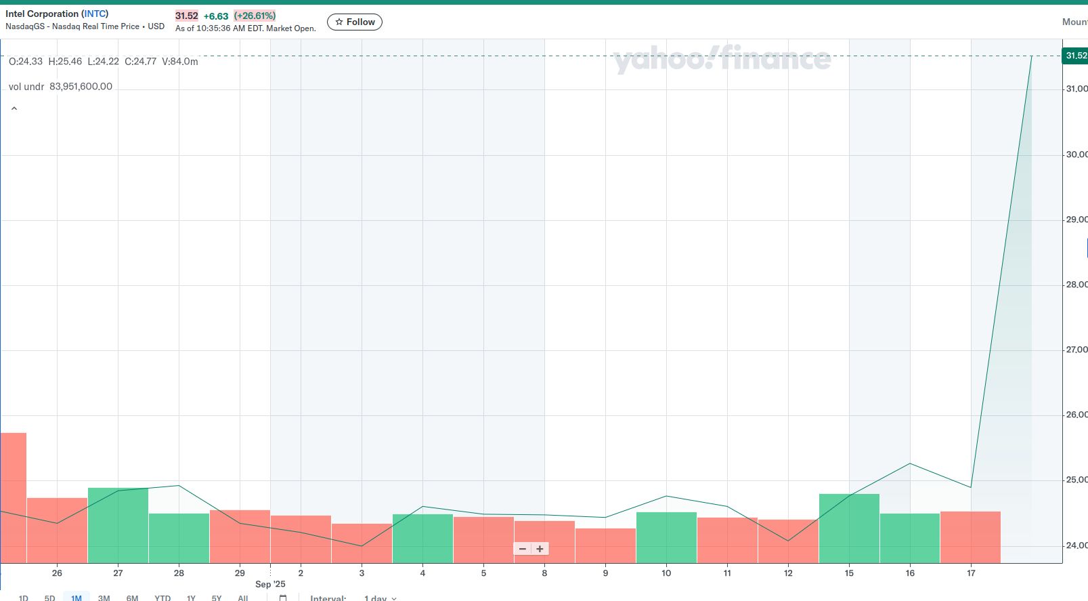Switch chart range to YTD

tap(162, 598)
